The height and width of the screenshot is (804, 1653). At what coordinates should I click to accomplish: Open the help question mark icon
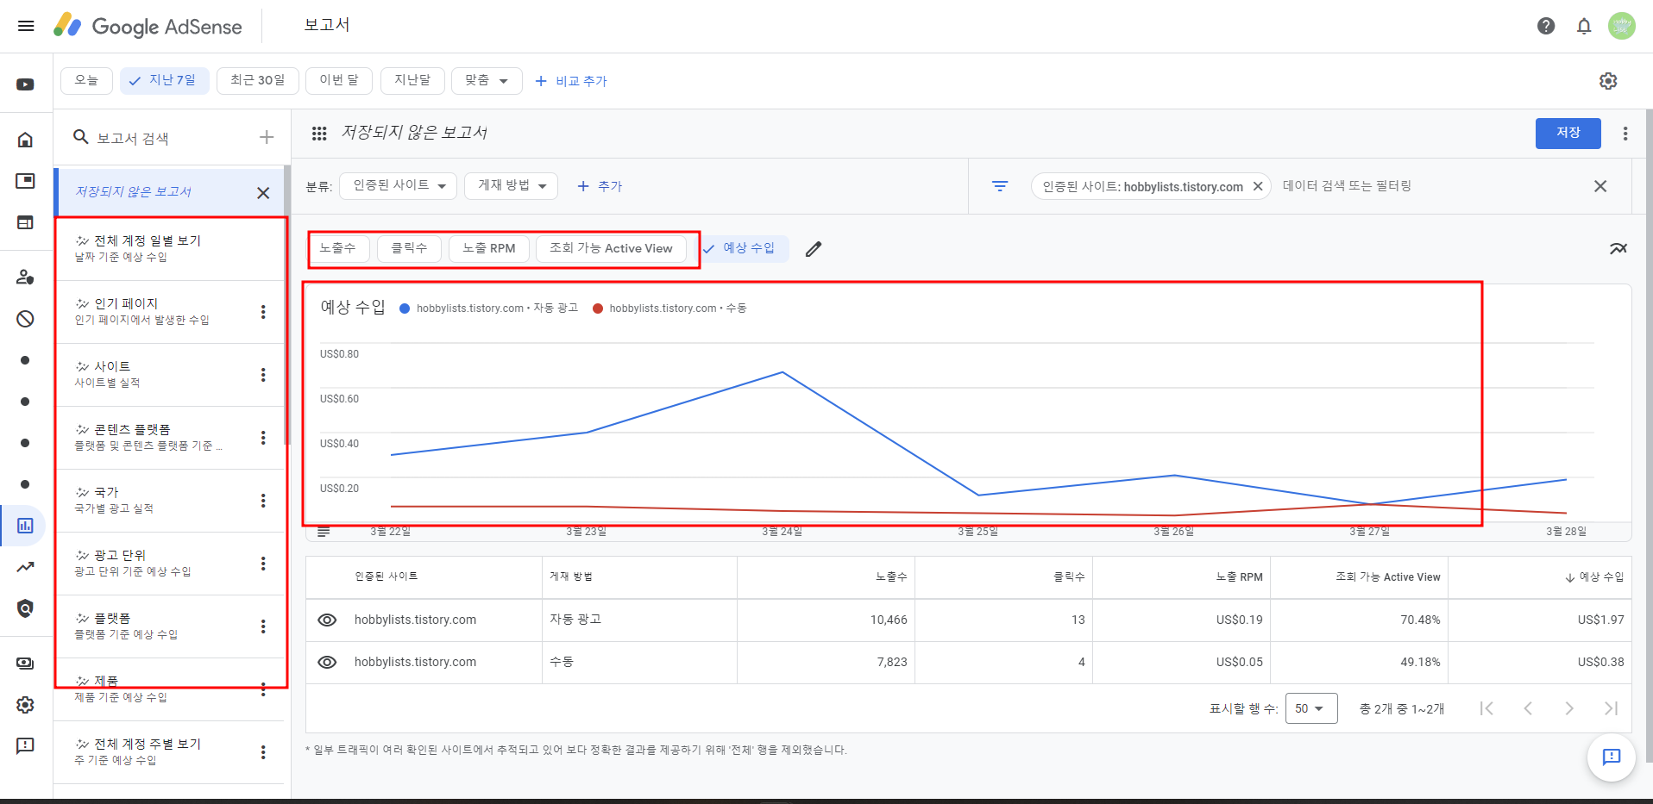(1546, 26)
